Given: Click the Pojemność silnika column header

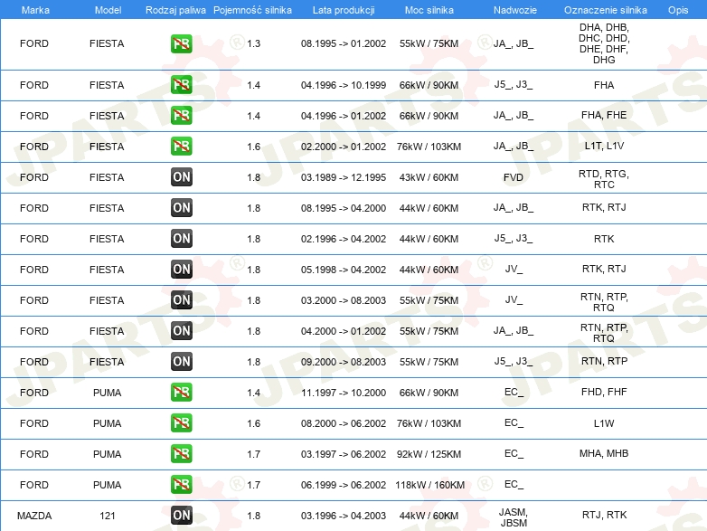Looking at the screenshot, I should [252, 10].
